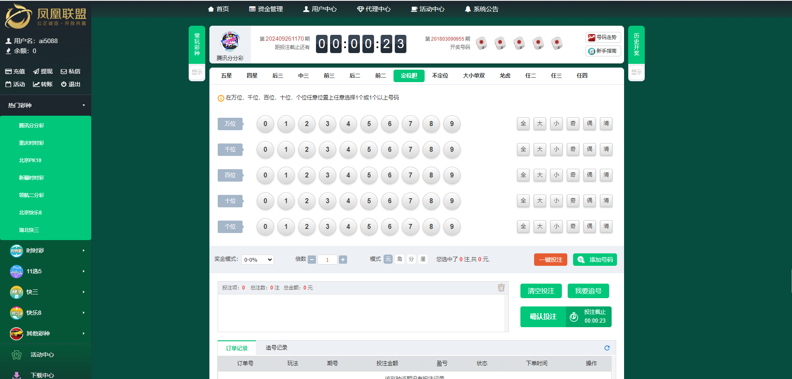
Task: Open 新手指南 beginner guide
Action: (603, 51)
